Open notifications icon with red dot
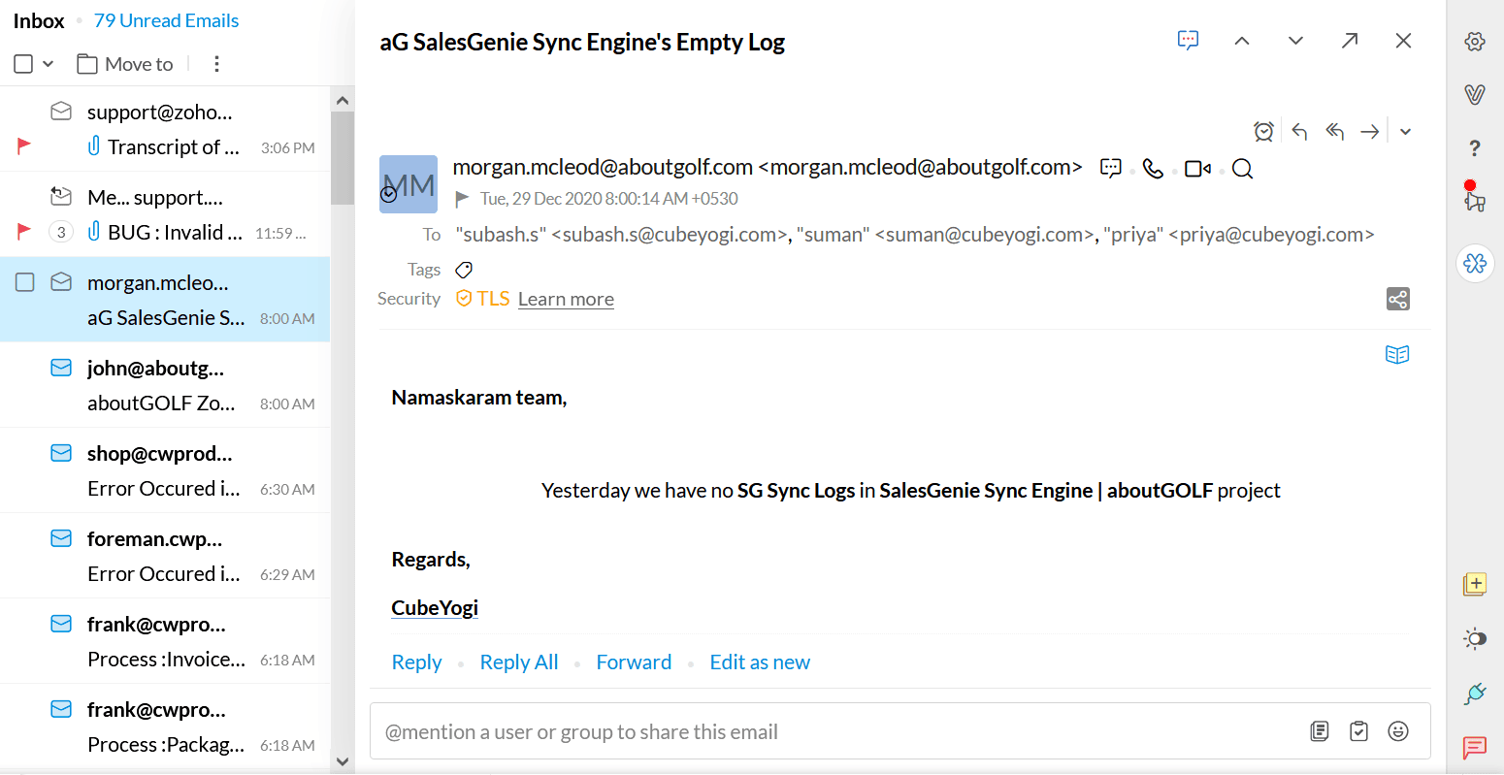 1474,197
